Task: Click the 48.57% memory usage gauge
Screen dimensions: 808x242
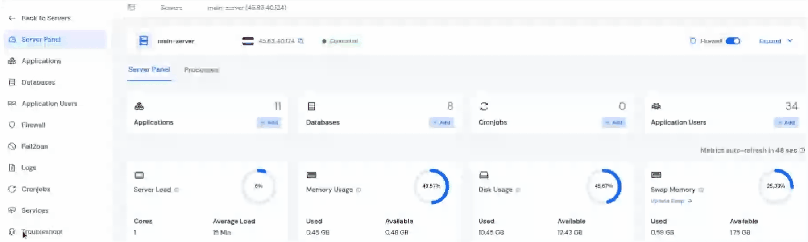Action: (431, 186)
